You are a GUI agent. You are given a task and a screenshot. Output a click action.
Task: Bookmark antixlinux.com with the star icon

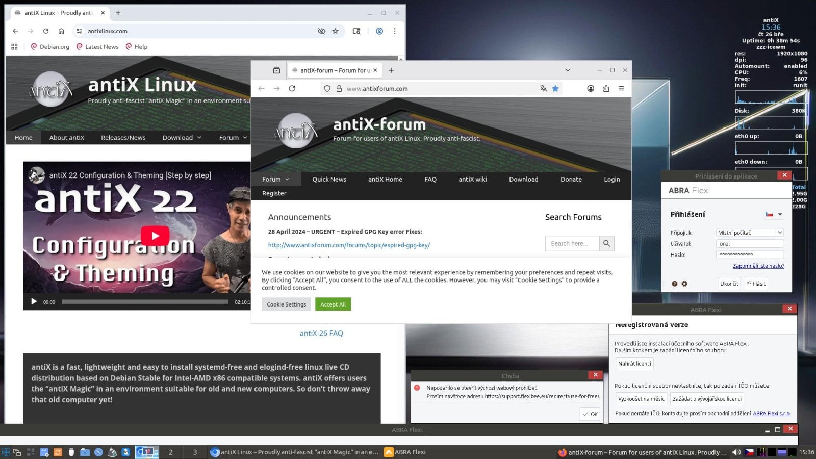pyautogui.click(x=335, y=31)
